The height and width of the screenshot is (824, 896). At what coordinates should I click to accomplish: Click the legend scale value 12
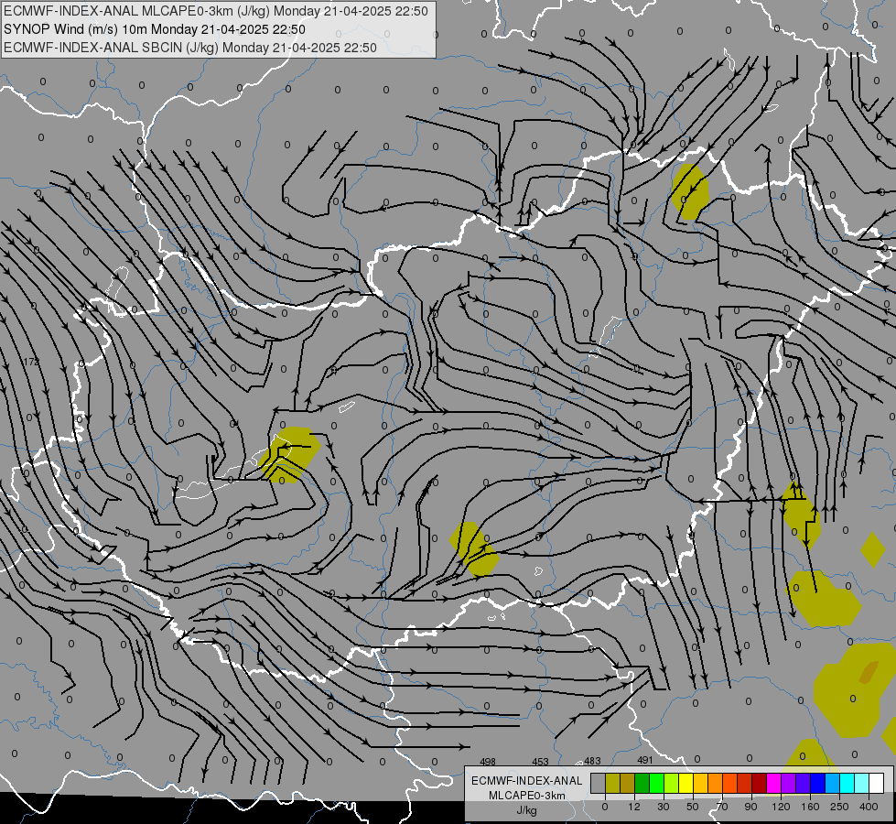[634, 807]
